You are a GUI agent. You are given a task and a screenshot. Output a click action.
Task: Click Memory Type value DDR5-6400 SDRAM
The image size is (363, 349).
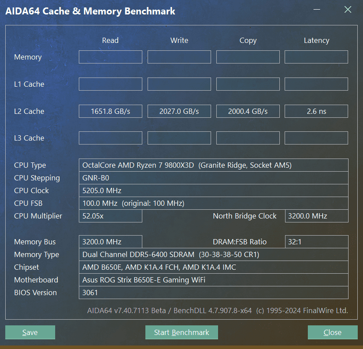[213, 254]
